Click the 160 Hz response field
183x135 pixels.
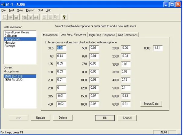[61, 72]
